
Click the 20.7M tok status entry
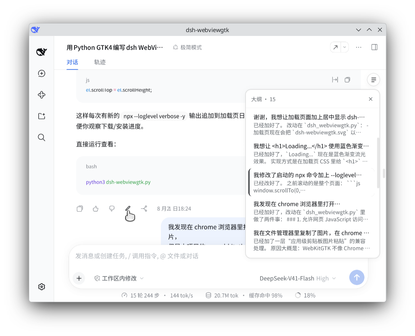coord(222,295)
